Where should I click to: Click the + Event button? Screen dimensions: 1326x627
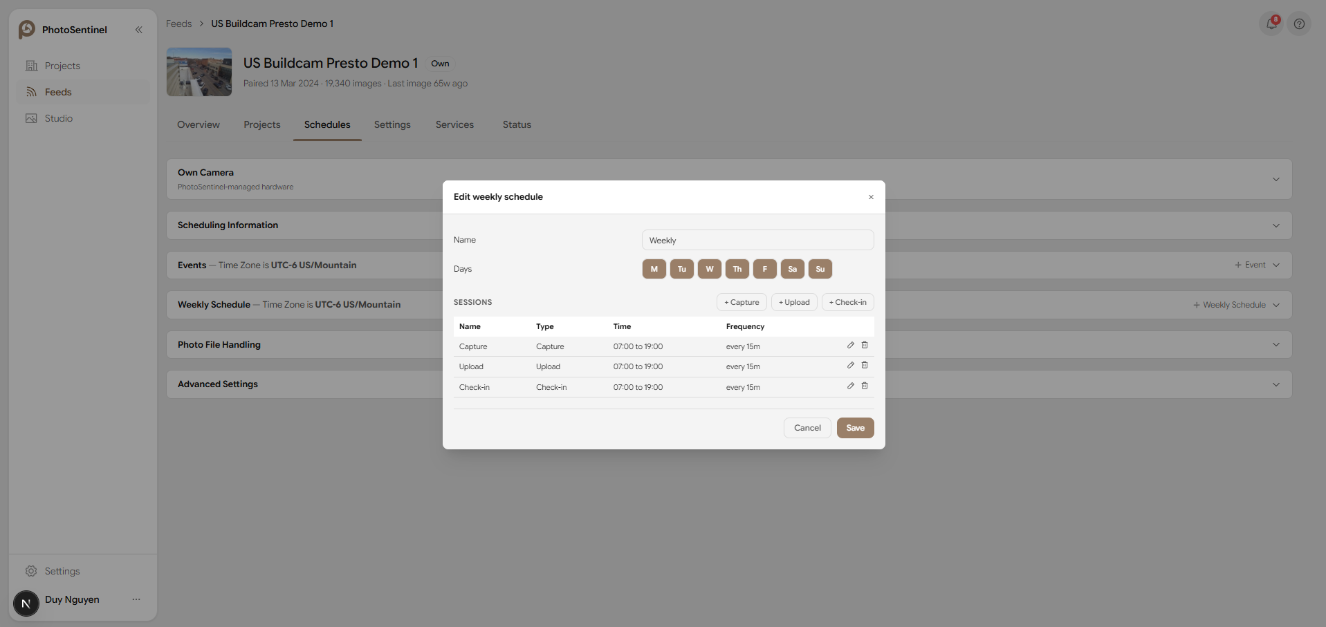(x=1250, y=265)
